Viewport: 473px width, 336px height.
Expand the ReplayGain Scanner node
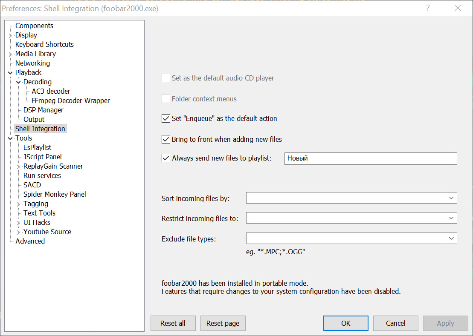(18, 167)
